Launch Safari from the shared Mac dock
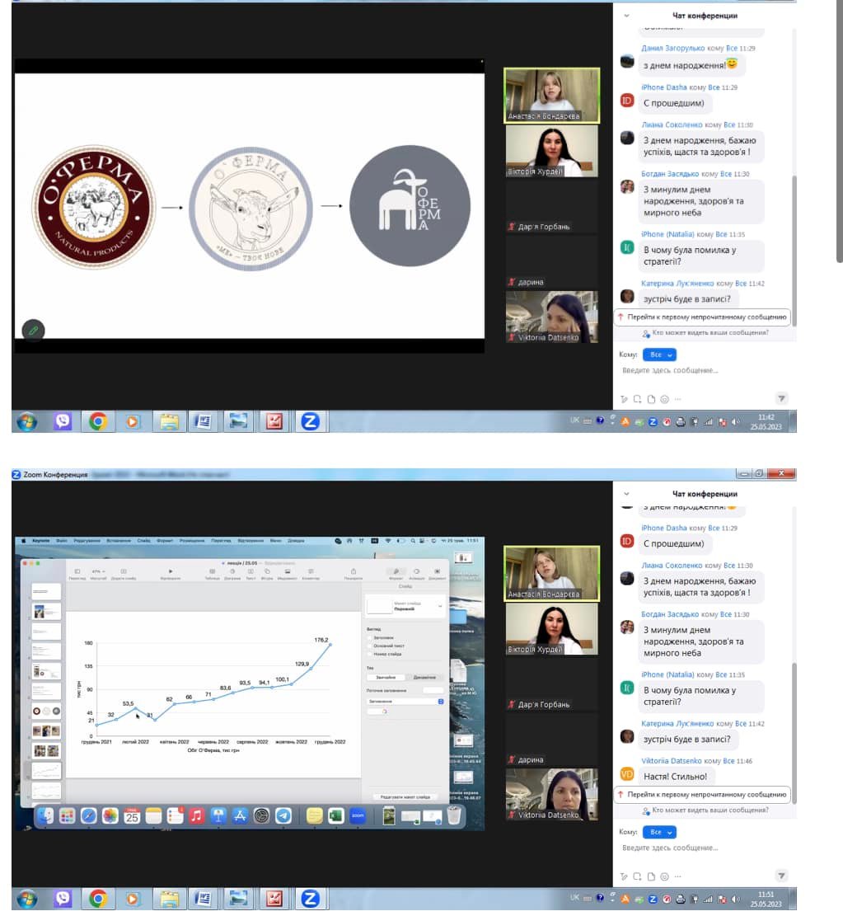Viewport: 843px width, 916px height. [x=89, y=815]
